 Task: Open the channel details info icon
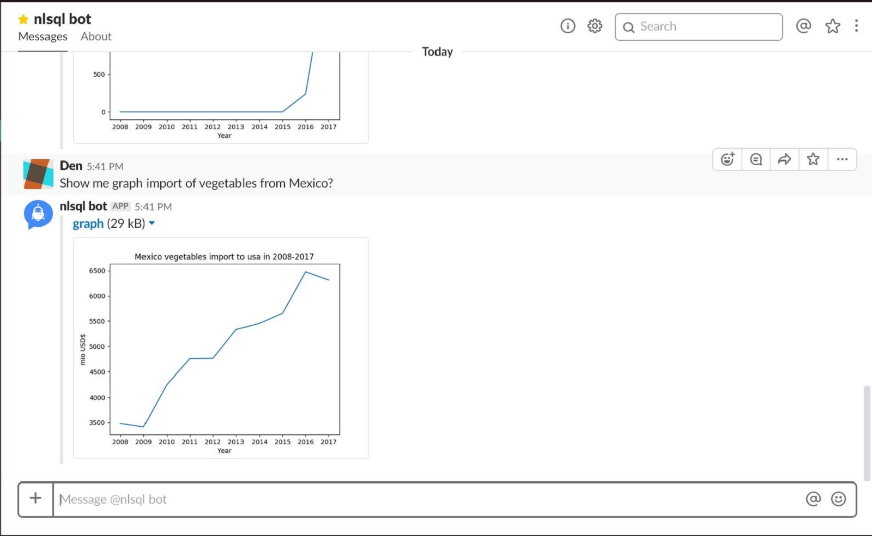567,26
